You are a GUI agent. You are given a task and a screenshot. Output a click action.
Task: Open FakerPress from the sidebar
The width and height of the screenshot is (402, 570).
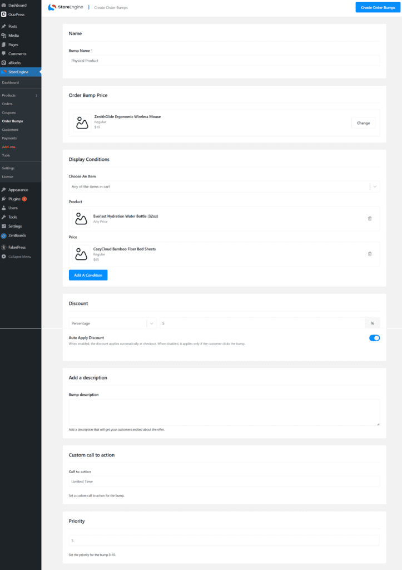[x=17, y=247]
